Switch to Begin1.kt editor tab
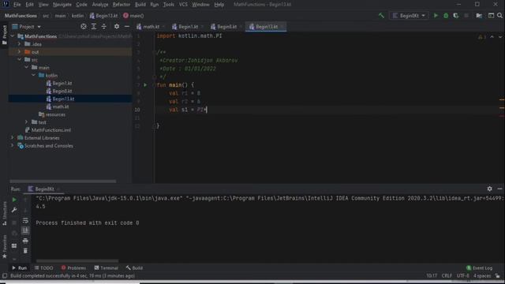The image size is (505, 284). click(x=187, y=27)
